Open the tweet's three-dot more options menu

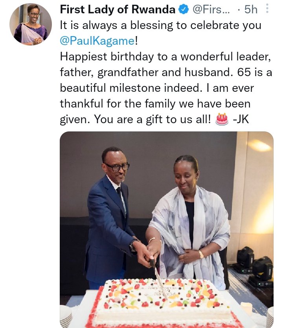tap(267, 9)
